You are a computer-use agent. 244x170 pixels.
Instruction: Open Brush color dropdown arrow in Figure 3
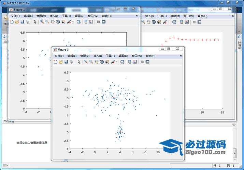[x=117, y=62]
